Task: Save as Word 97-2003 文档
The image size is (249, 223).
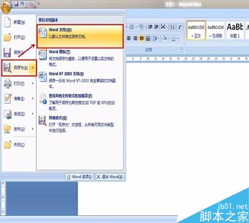Action: (80, 80)
